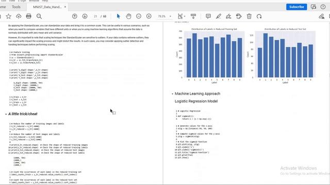Click the 'Machine Learning Approach' heading text
330x185 pixels.
click(197, 94)
